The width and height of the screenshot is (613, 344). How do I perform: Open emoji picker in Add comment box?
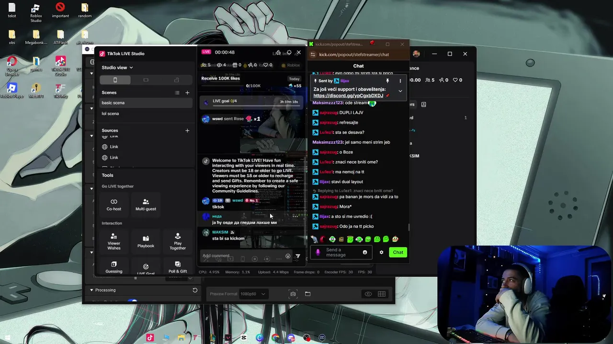[288, 256]
